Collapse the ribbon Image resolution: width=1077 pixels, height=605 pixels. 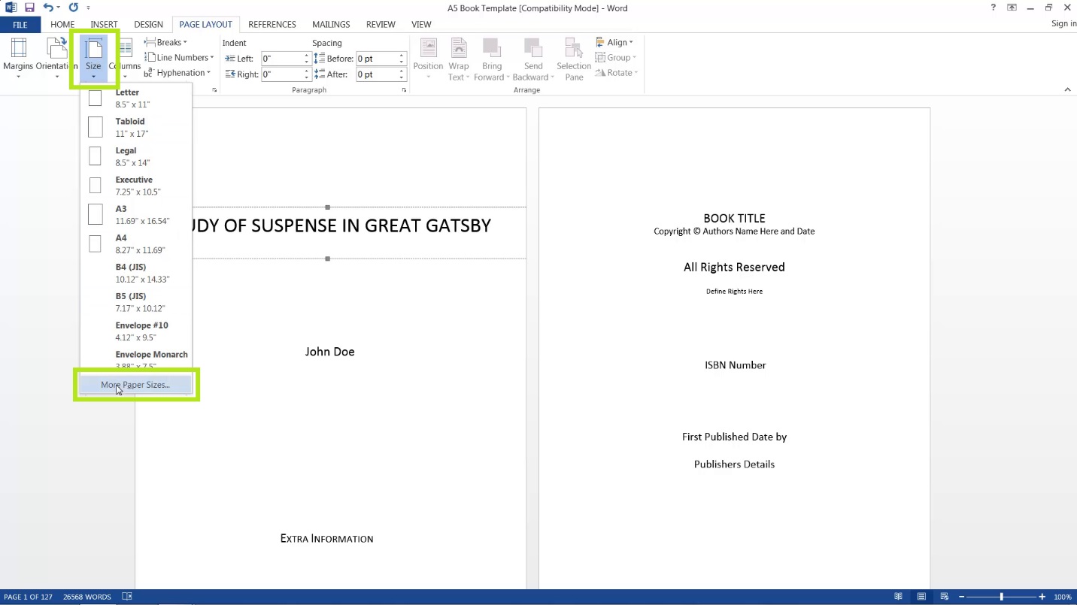click(1067, 90)
